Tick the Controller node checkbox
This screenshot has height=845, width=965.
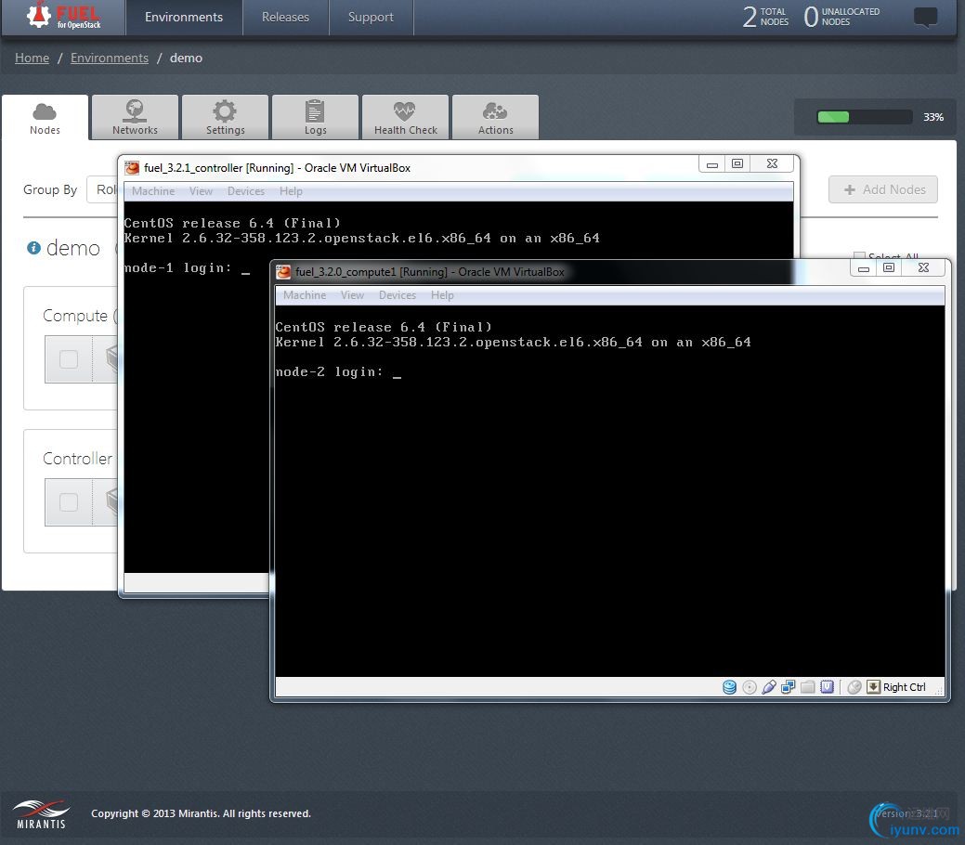[69, 502]
